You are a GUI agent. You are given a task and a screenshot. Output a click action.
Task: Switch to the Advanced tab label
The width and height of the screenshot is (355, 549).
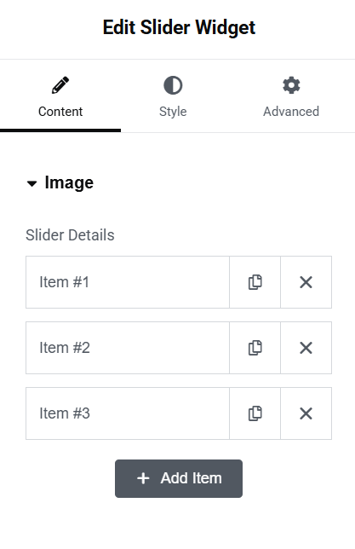tap(291, 112)
